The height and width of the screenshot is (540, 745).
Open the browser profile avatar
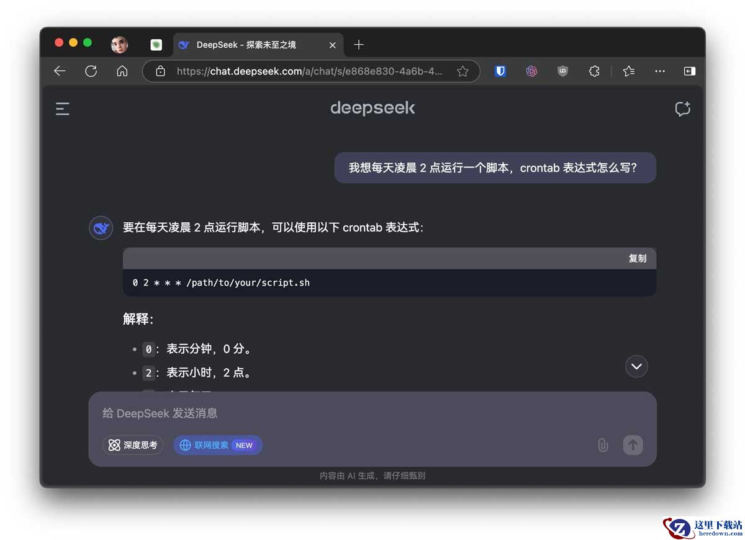[x=119, y=45]
